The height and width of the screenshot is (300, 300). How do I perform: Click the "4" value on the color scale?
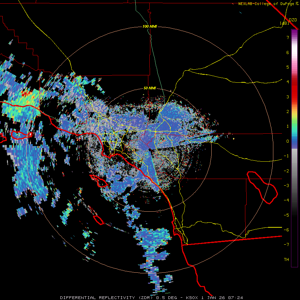(x=288, y=82)
